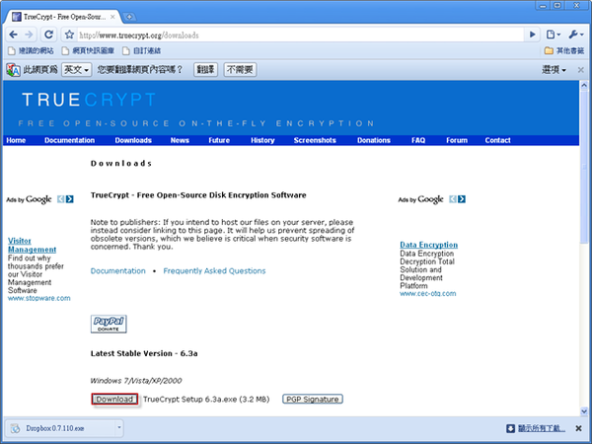Open the Future nav item

point(219,140)
